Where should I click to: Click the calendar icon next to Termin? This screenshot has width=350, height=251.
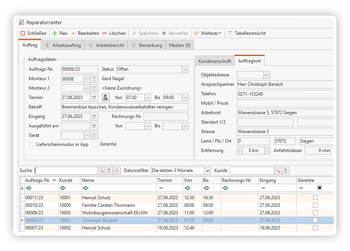point(94,98)
